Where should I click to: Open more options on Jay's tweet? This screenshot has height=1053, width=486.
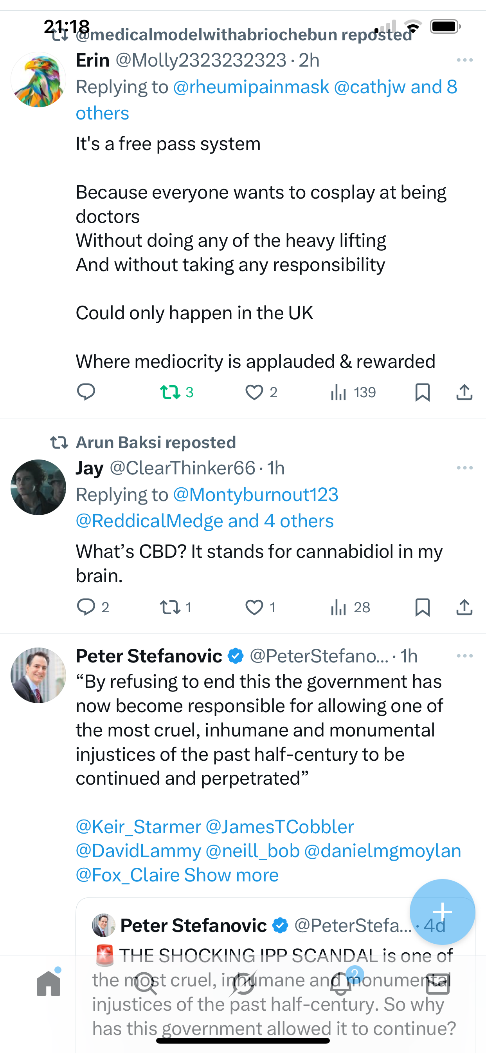(464, 468)
